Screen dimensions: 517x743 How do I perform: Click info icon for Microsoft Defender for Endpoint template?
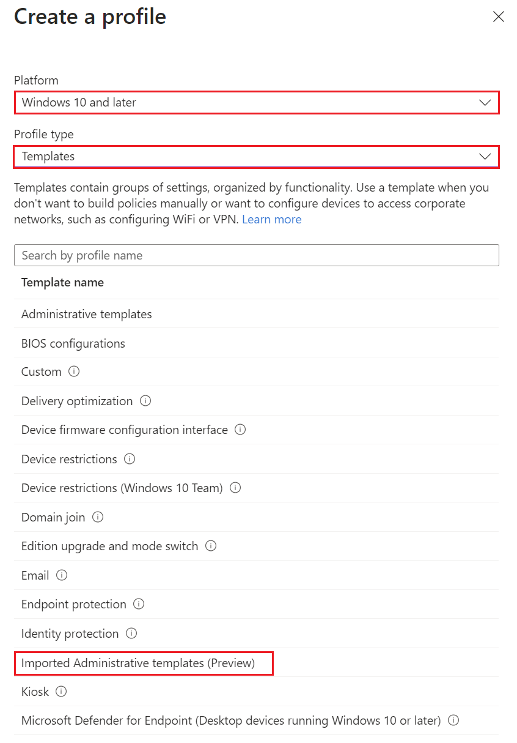[453, 721]
